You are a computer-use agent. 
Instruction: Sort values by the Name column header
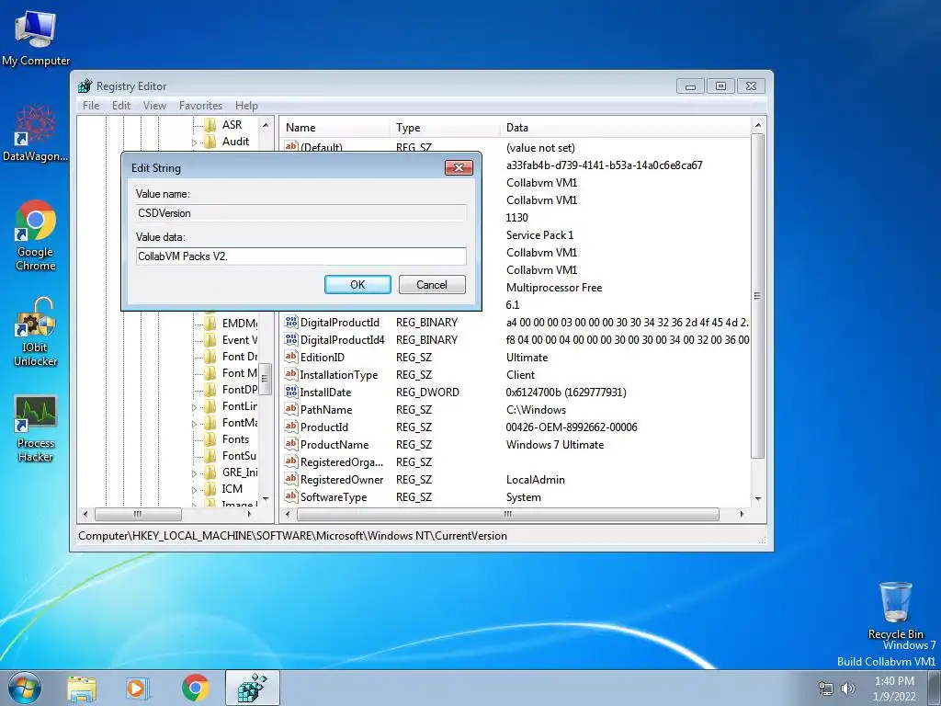click(x=335, y=127)
